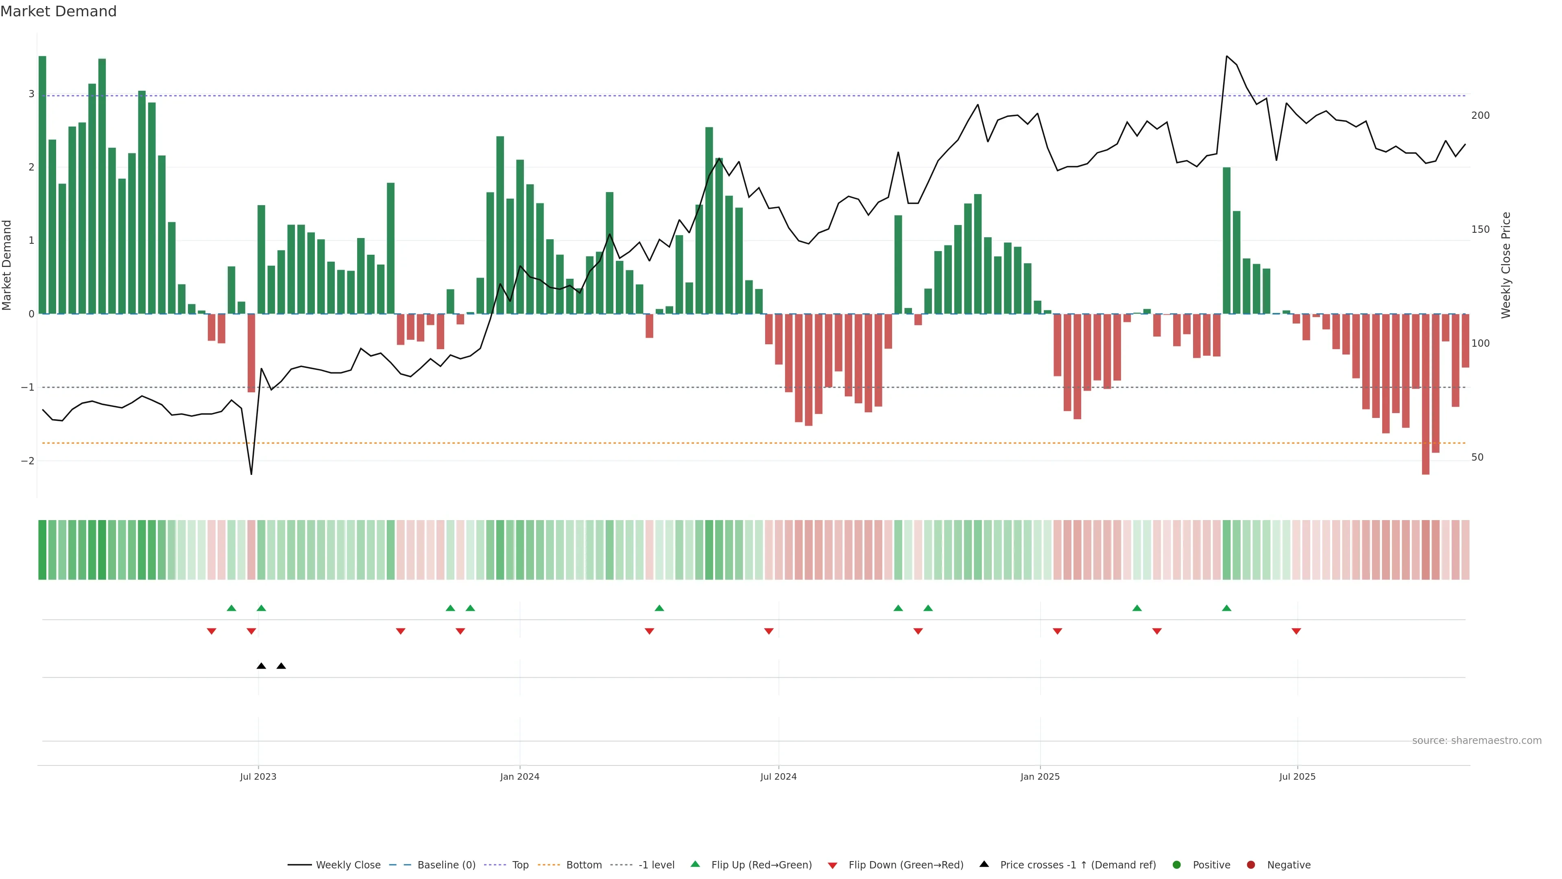Screen dimensions: 1562x879
Task: Click the green Flip Up legend triangle
Action: pos(695,864)
